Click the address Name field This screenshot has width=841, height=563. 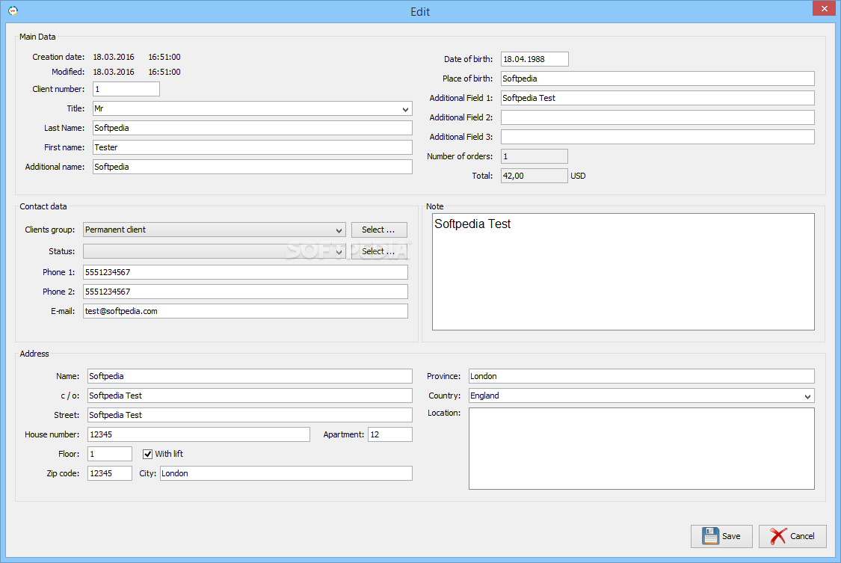tap(250, 376)
